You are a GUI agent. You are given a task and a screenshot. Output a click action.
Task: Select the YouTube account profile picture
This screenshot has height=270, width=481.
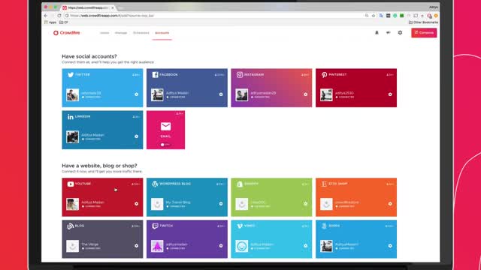point(73,204)
